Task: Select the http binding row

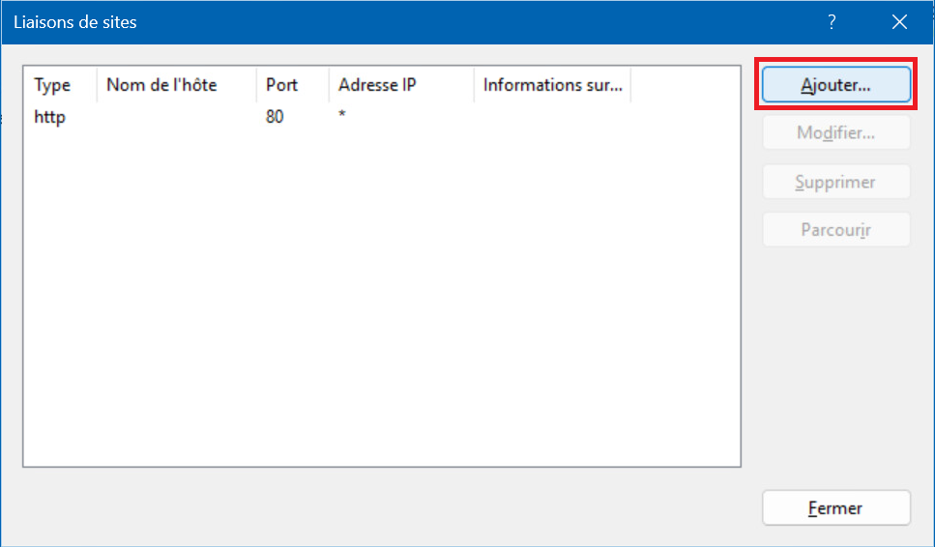Action: pos(49,117)
